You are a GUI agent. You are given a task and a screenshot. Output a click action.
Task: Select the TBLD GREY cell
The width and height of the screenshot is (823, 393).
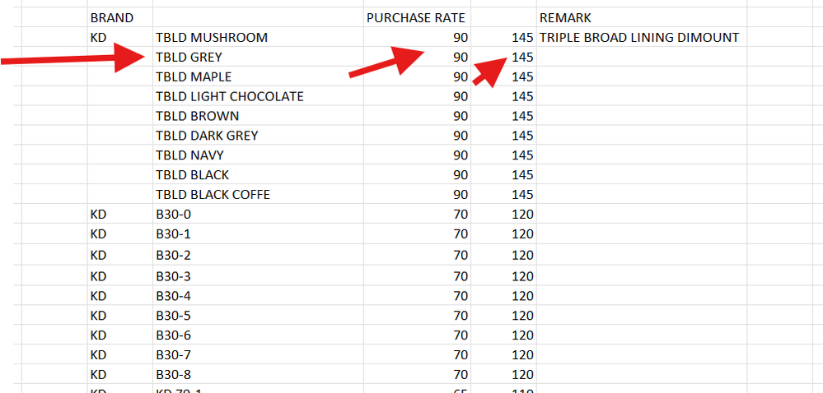(258, 57)
